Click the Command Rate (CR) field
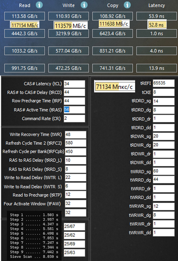 tap(74, 119)
